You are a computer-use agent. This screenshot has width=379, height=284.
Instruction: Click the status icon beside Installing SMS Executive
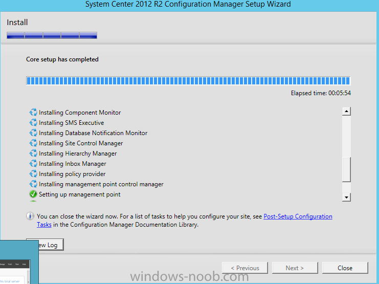click(33, 122)
